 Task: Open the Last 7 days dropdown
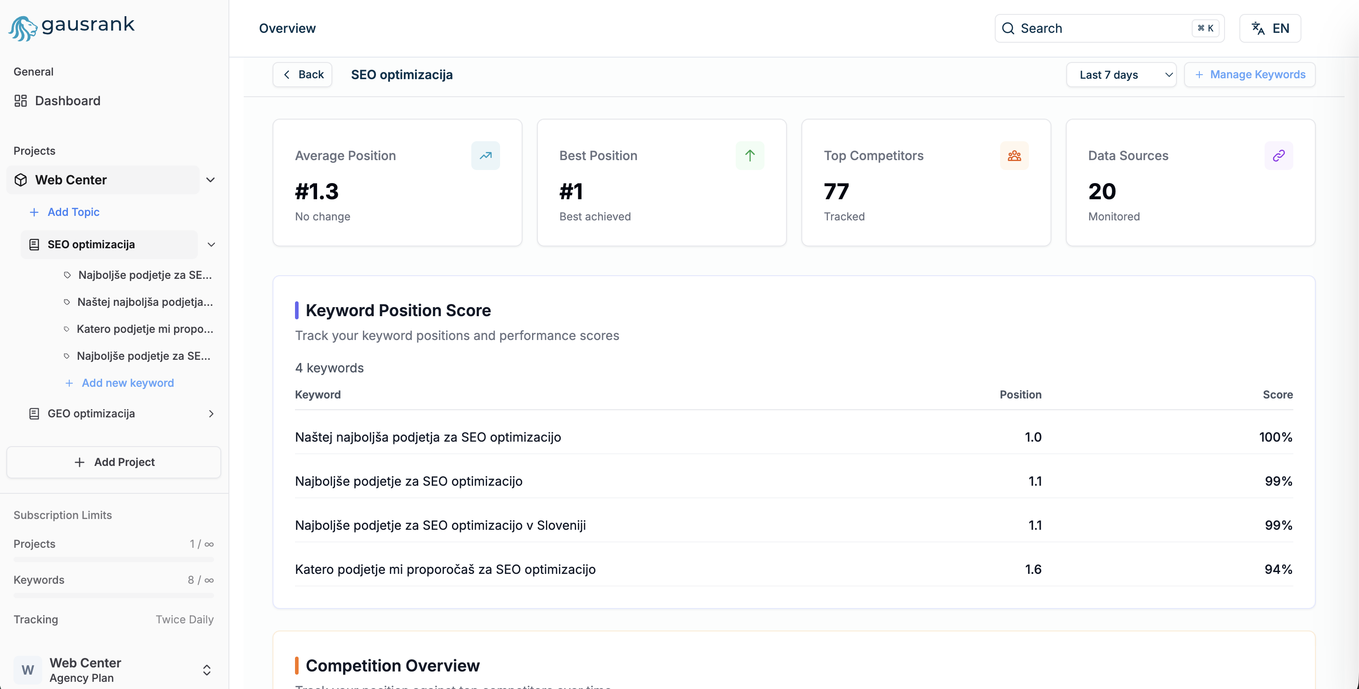tap(1121, 74)
